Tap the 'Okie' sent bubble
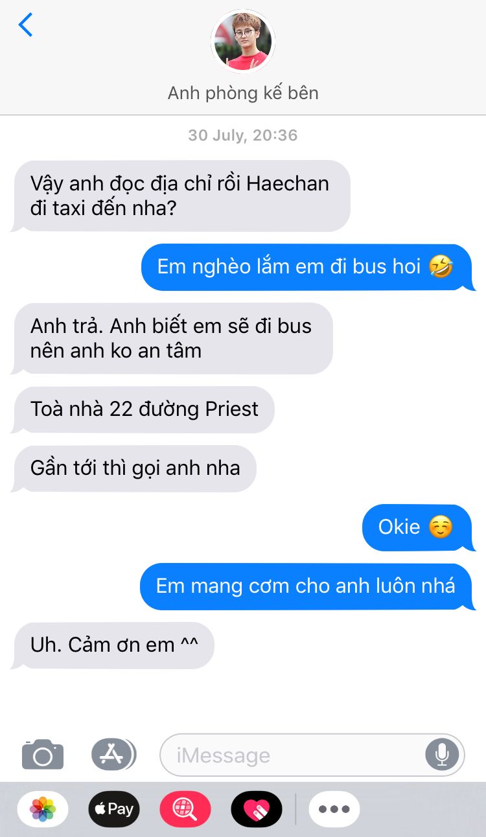486x837 pixels. pos(419,527)
